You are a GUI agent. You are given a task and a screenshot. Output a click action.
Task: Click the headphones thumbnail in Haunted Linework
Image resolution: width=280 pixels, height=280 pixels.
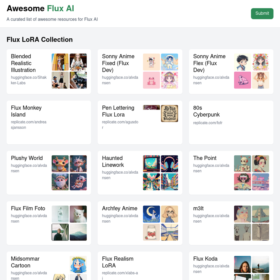tap(169, 164)
